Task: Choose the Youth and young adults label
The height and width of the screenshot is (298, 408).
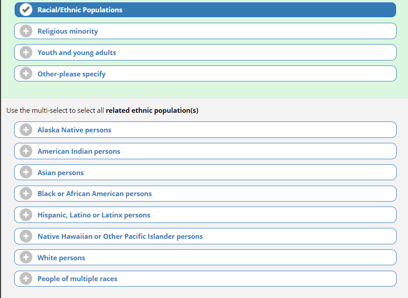Action: tap(77, 53)
